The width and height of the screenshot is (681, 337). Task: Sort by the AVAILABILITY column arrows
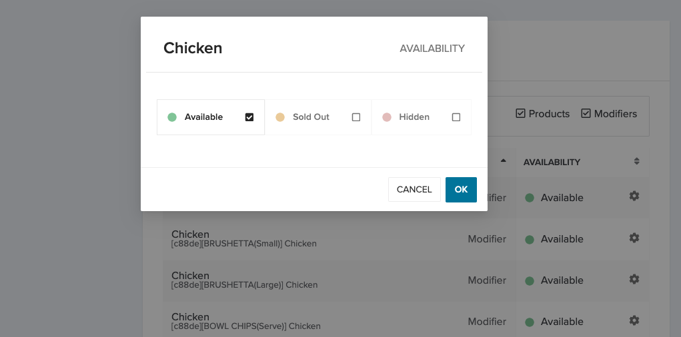click(637, 161)
